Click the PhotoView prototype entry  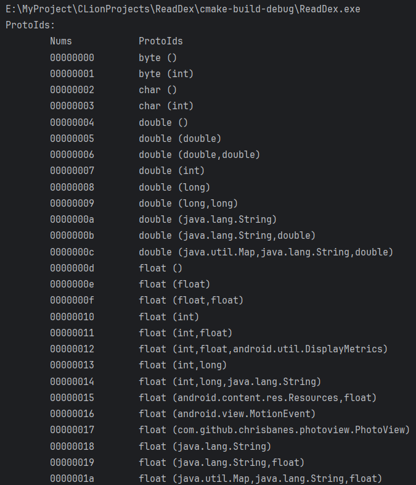coord(274,429)
